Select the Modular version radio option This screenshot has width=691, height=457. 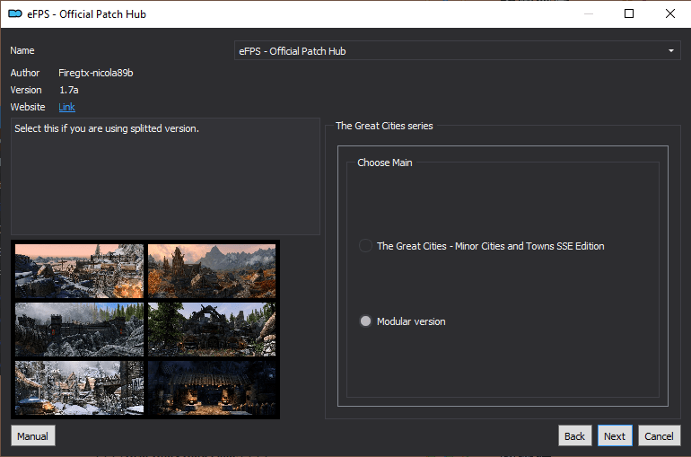tap(365, 321)
